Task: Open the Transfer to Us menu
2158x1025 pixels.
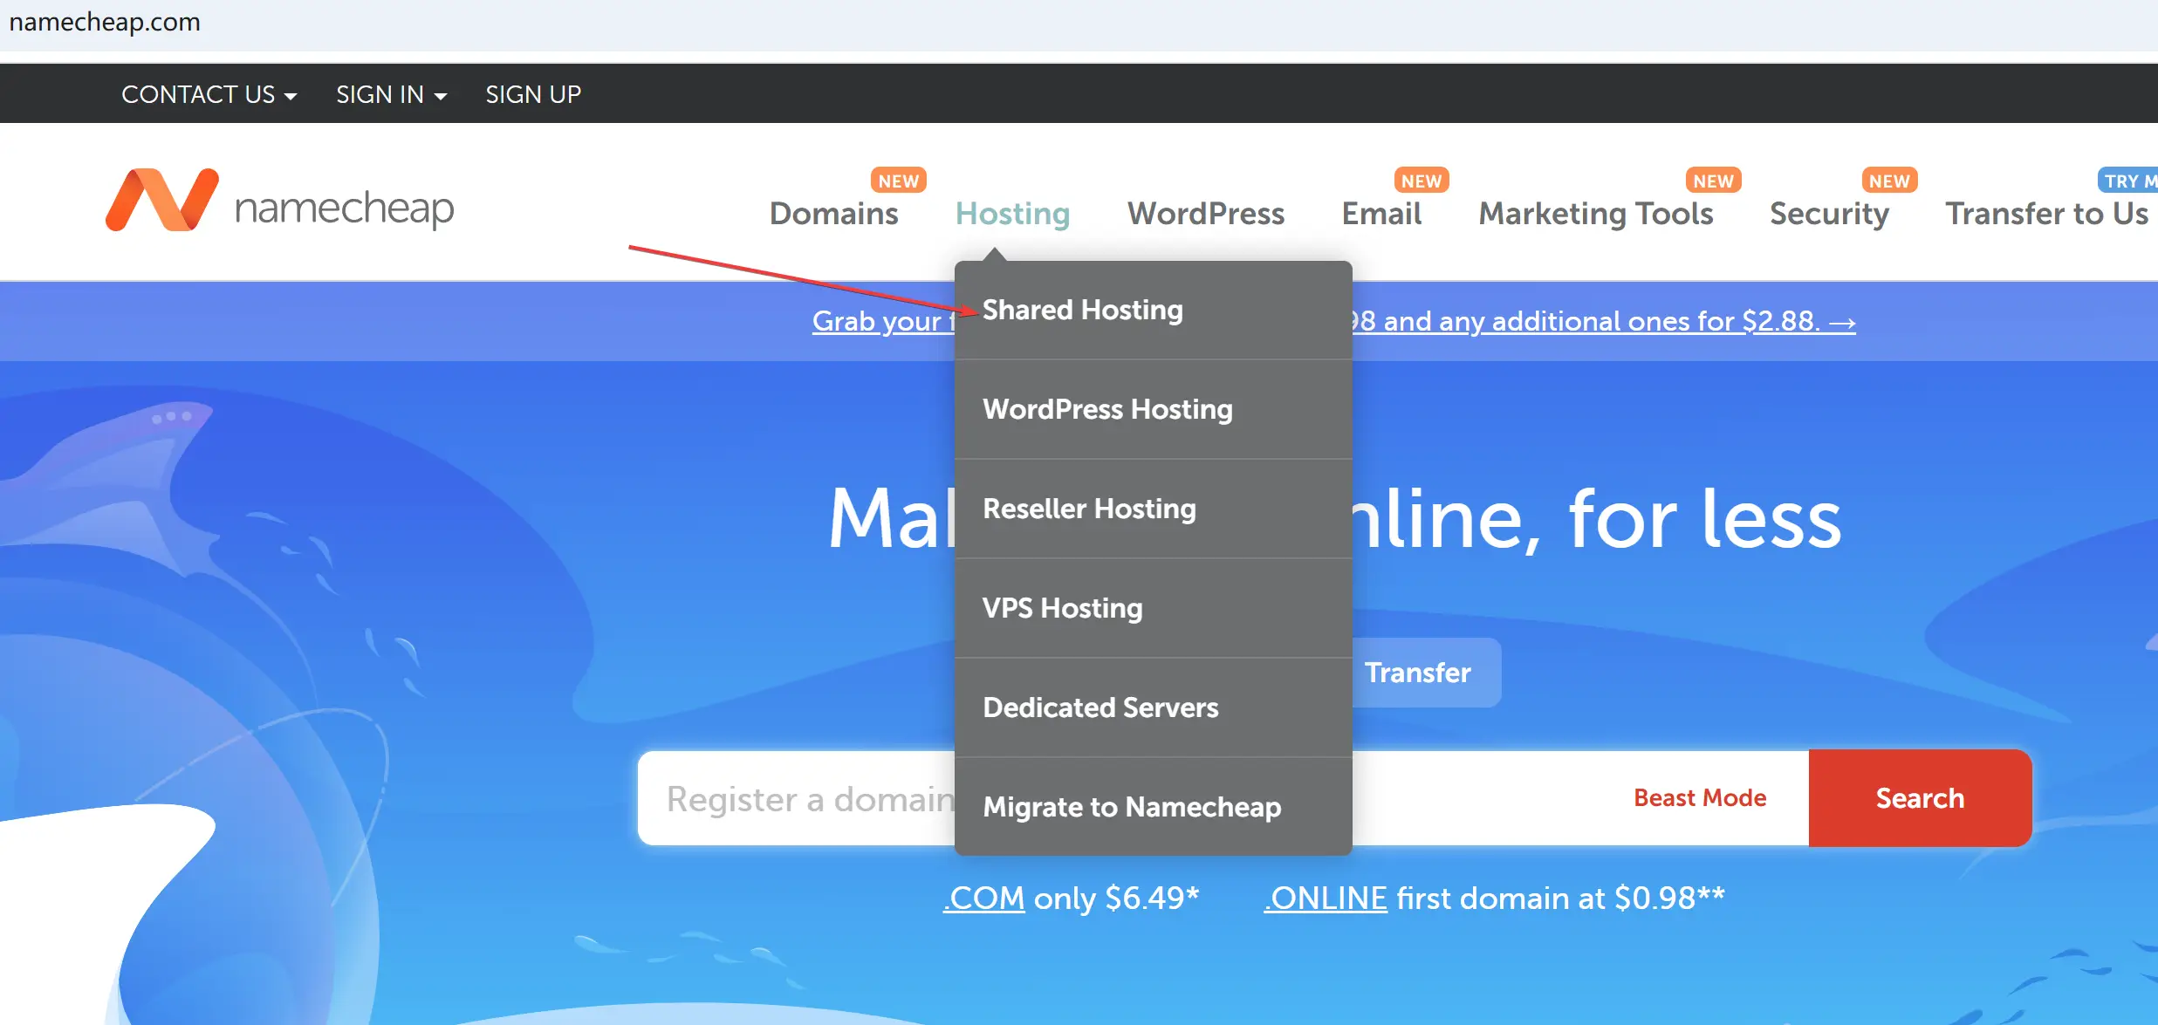Action: tap(2046, 214)
